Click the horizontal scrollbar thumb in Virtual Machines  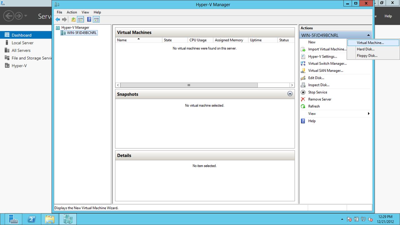click(x=189, y=85)
